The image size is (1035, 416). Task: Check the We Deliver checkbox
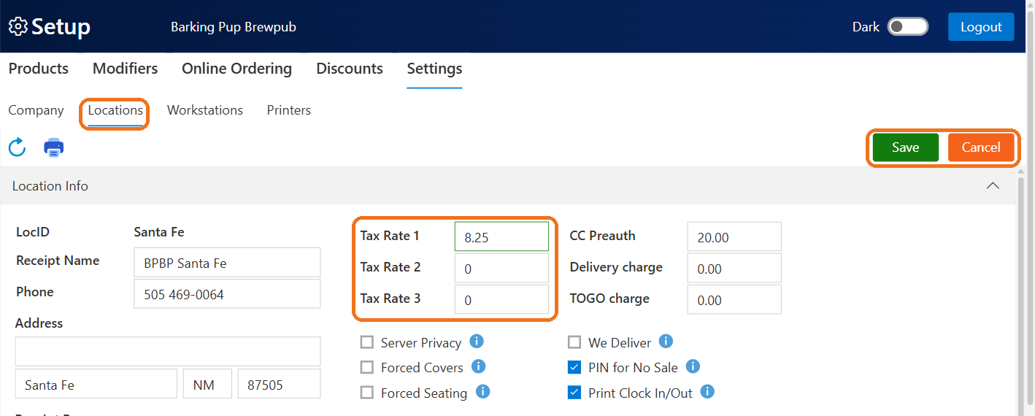(x=574, y=342)
